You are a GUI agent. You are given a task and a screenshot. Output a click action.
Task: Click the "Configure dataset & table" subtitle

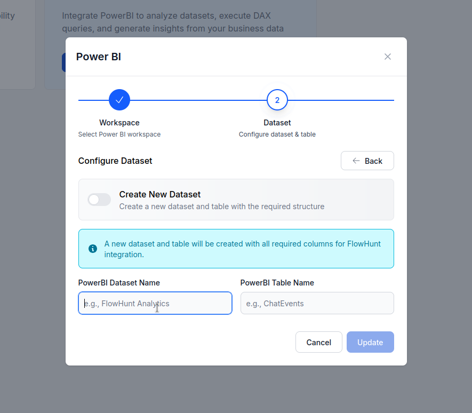coord(277,134)
